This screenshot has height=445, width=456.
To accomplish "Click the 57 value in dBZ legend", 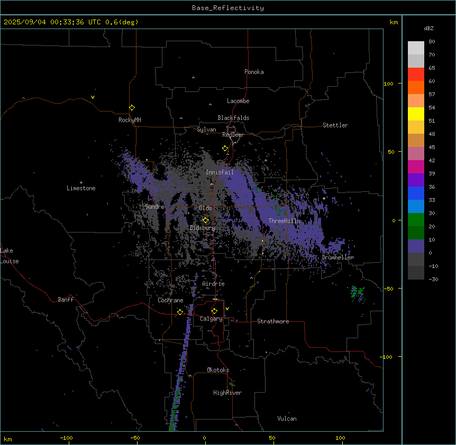I will (432, 95).
